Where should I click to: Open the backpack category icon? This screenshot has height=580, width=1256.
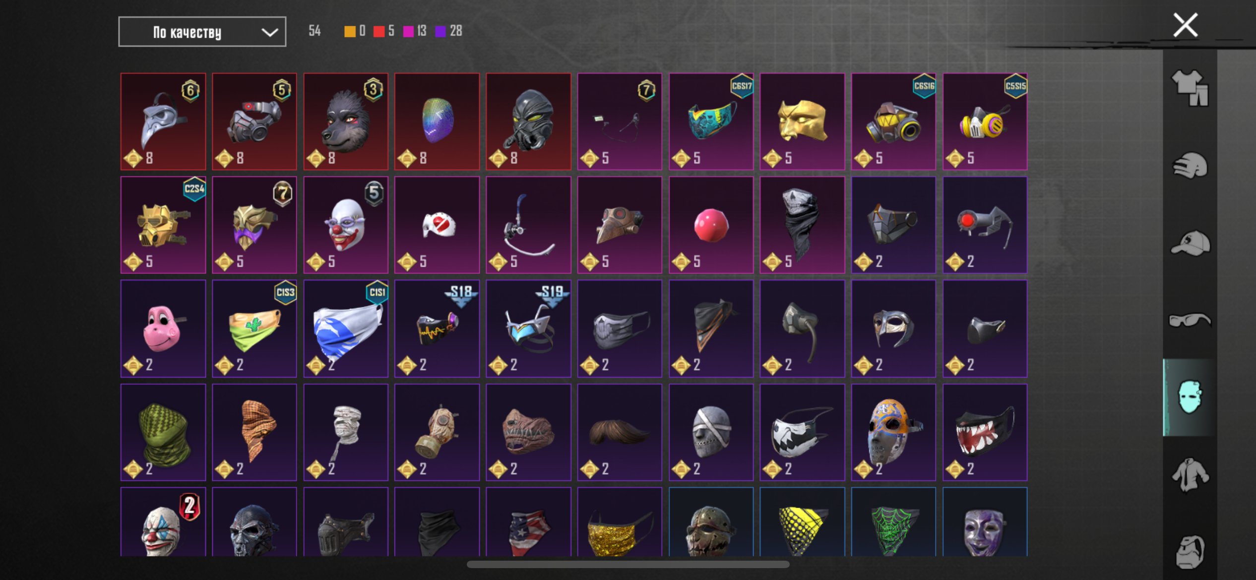(1190, 552)
